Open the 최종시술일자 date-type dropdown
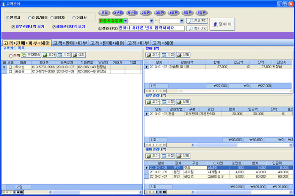Image resolution: width=295 pixels, height=196 pixels. pyautogui.click(x=125, y=21)
